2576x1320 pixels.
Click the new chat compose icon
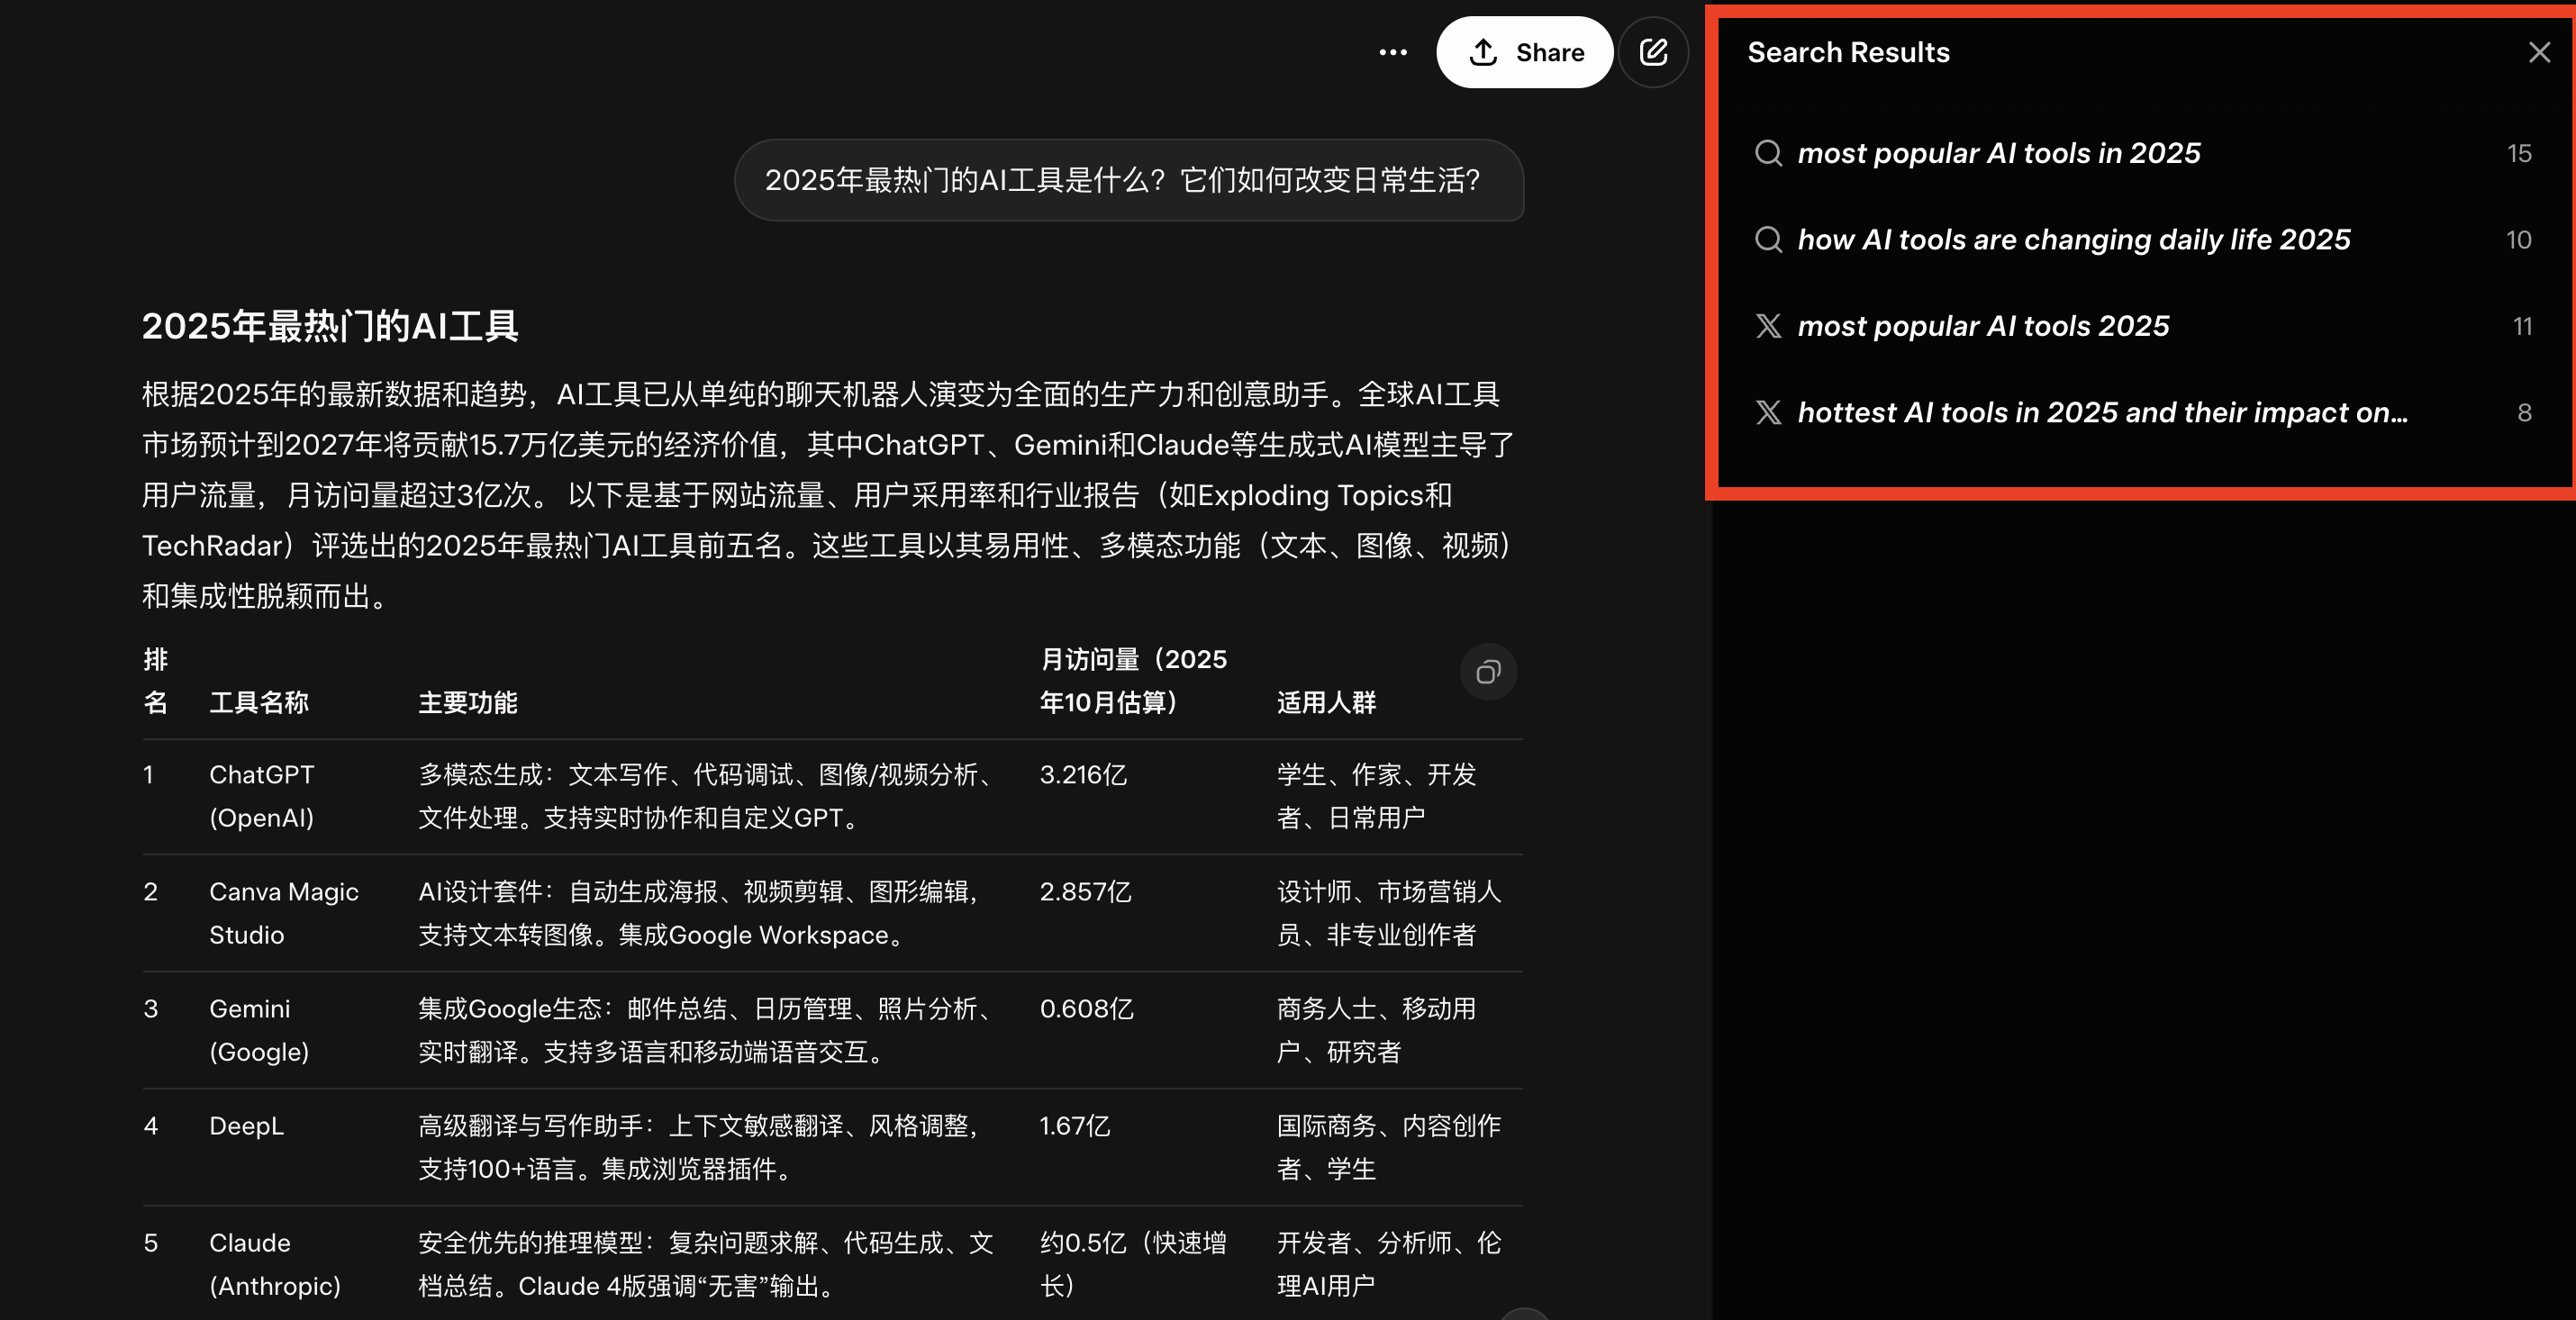(1653, 53)
